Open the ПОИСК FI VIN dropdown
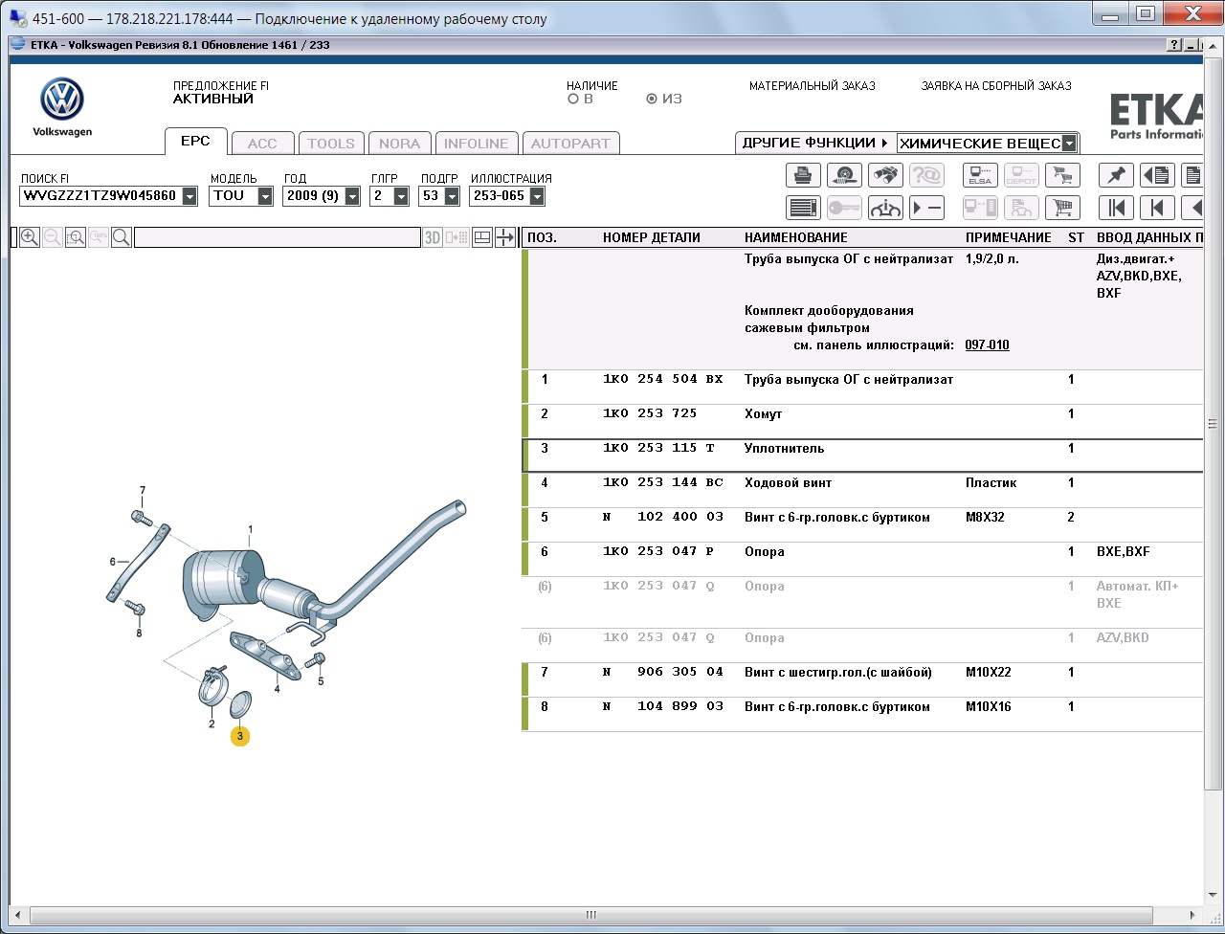 pyautogui.click(x=189, y=196)
